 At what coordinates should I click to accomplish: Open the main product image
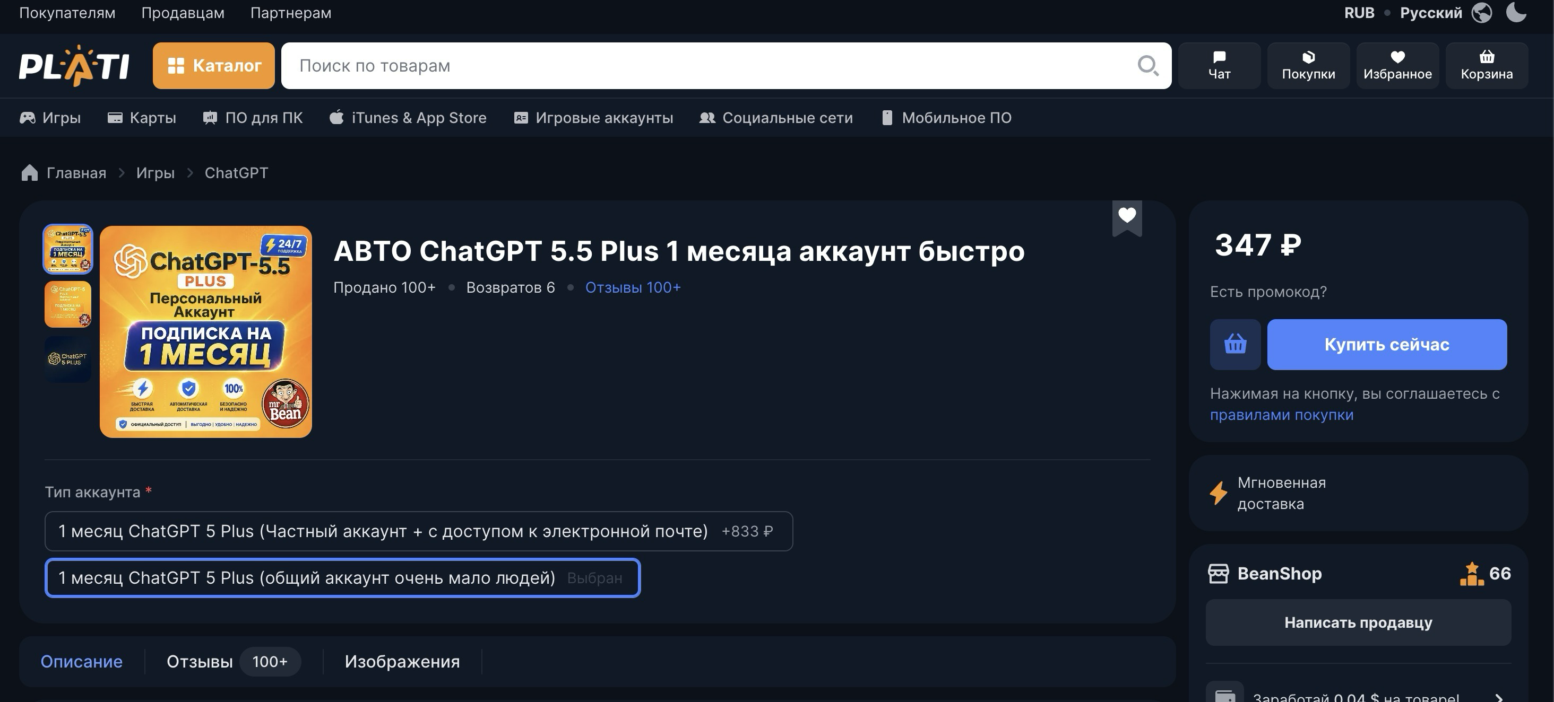click(206, 331)
